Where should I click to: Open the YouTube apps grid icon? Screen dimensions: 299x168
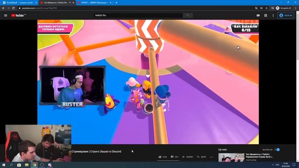[x=266, y=15]
